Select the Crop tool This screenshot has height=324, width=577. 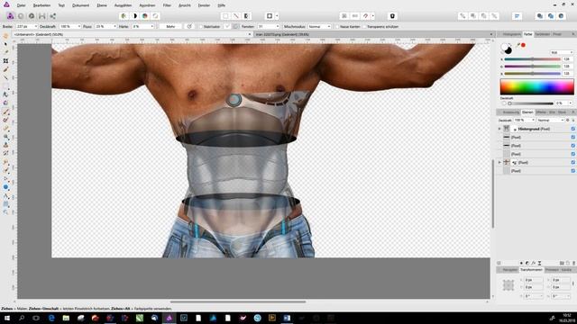tap(5, 60)
